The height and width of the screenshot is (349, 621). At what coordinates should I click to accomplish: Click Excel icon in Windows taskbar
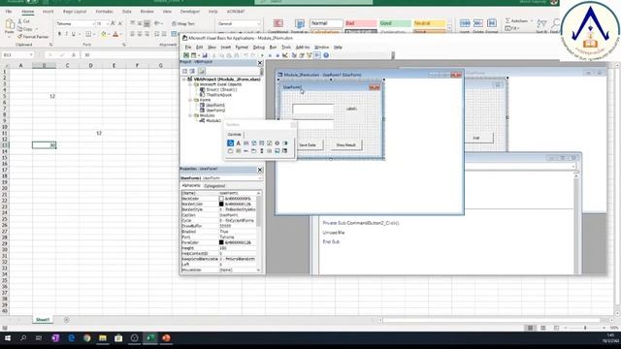coord(150,338)
